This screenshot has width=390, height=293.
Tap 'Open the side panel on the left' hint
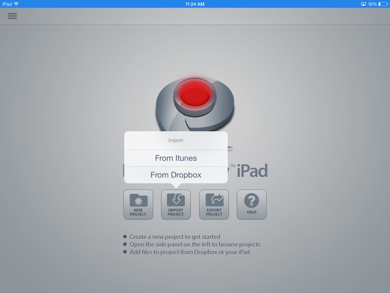tap(195, 245)
